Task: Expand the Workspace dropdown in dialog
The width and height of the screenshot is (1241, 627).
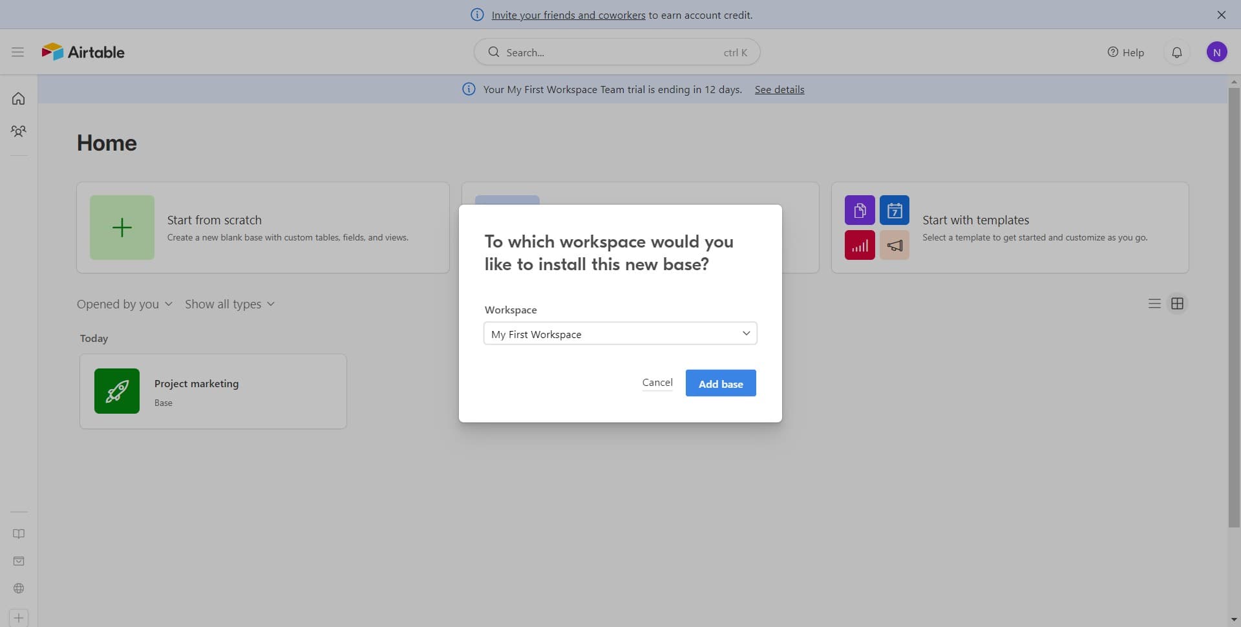Action: click(x=620, y=334)
